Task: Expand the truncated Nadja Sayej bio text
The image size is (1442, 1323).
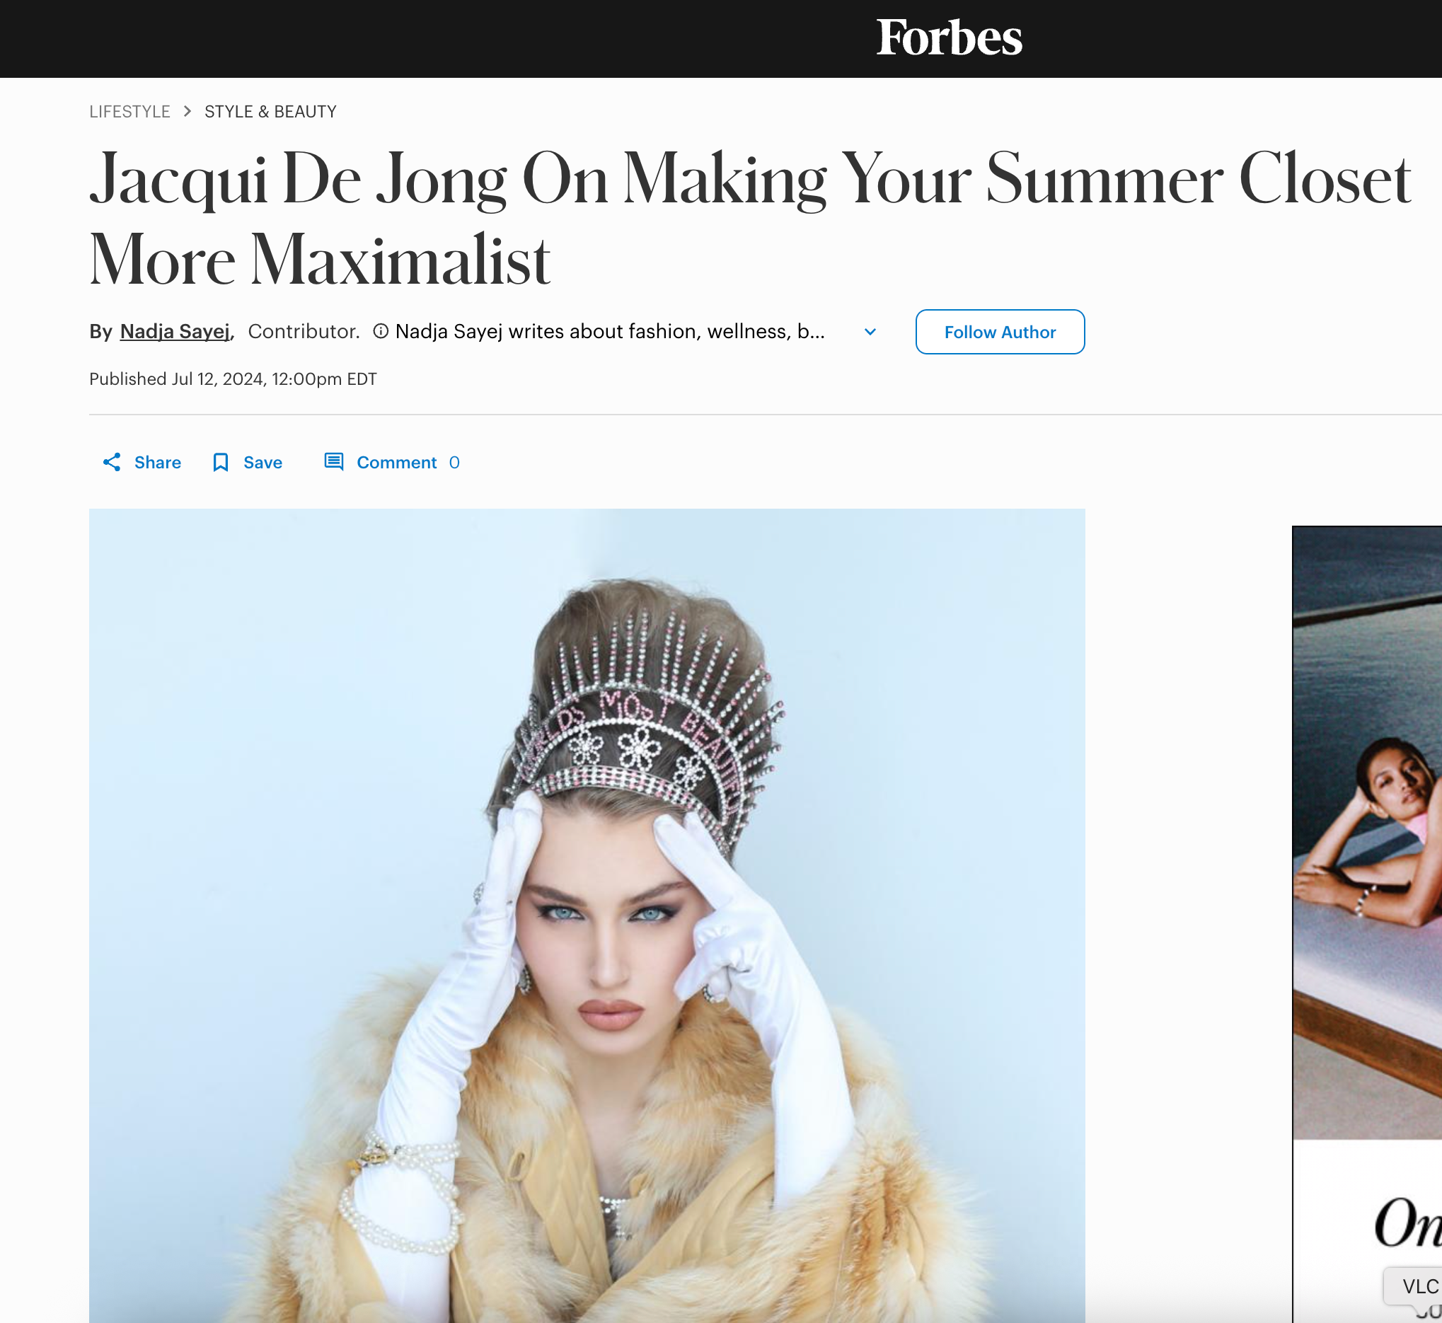Action: [610, 331]
